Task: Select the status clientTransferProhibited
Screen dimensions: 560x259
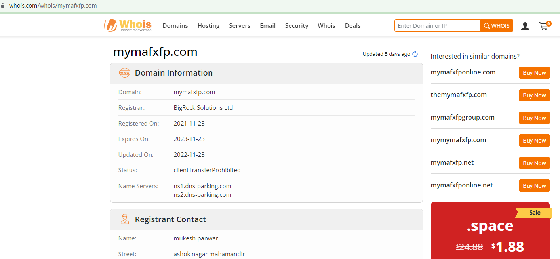Action: [207, 170]
